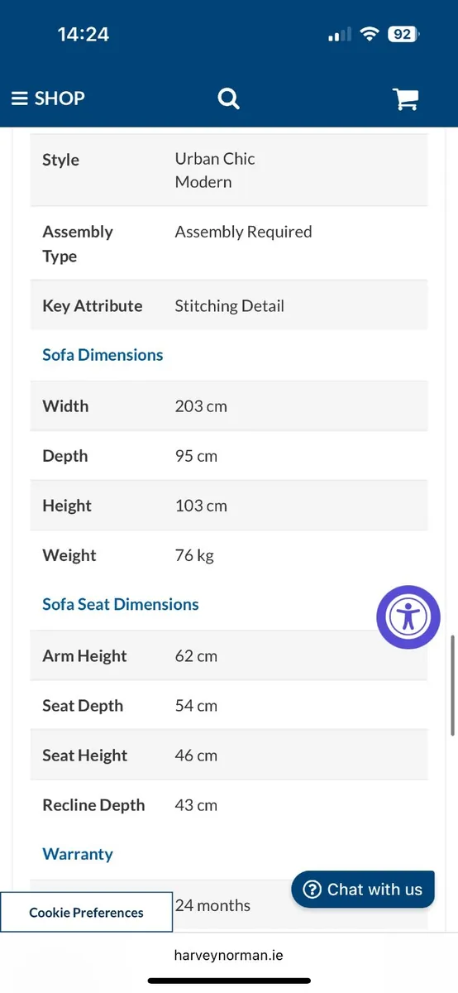This screenshot has width=458, height=993.
Task: Tap the Wi-Fi status icon
Action: pos(370,35)
